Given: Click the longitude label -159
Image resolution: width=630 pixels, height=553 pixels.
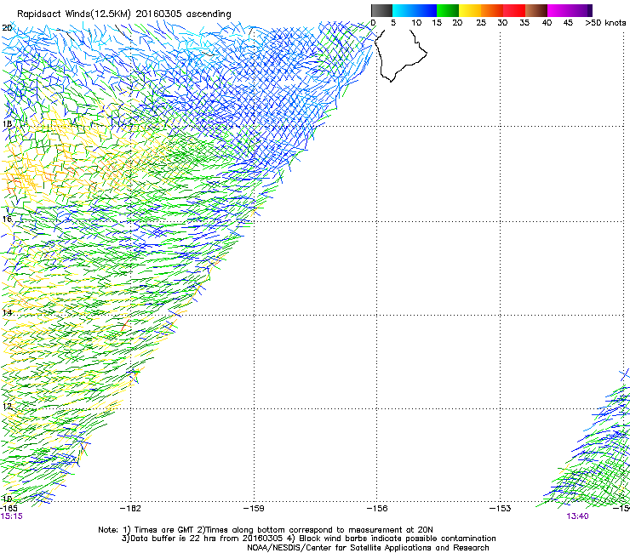Looking at the screenshot, I should (254, 509).
